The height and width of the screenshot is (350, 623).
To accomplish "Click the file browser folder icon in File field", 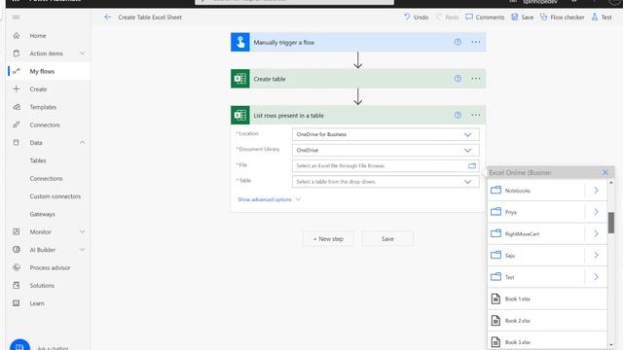I will tap(471, 165).
